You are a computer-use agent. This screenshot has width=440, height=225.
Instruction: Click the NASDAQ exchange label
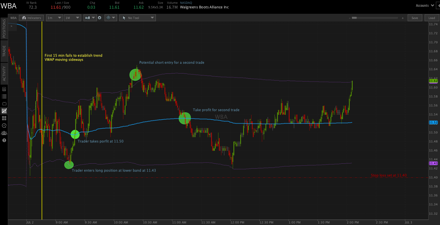click(x=186, y=3)
